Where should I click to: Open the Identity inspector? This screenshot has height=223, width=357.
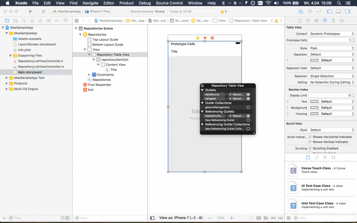pos(317,21)
